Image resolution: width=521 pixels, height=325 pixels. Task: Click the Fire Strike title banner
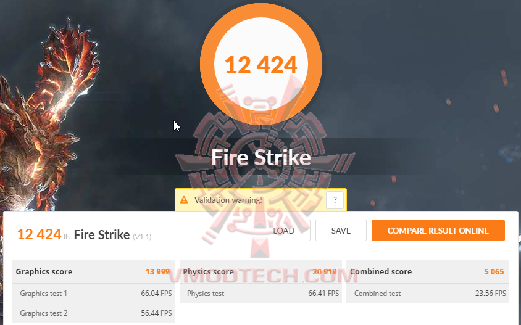(x=261, y=157)
